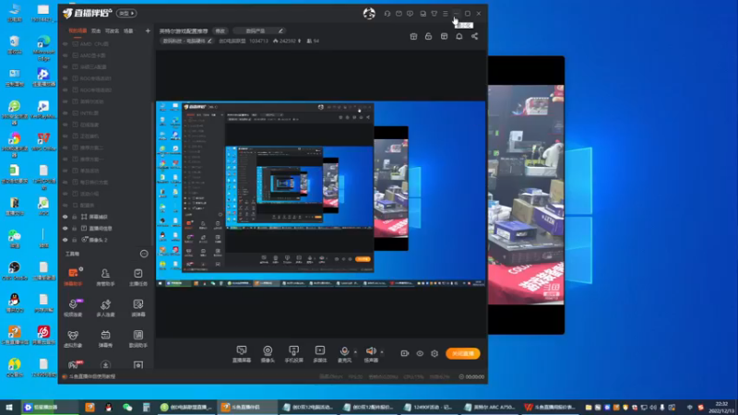
Task: Open the 手机投屏 phone casting option
Action: click(293, 354)
